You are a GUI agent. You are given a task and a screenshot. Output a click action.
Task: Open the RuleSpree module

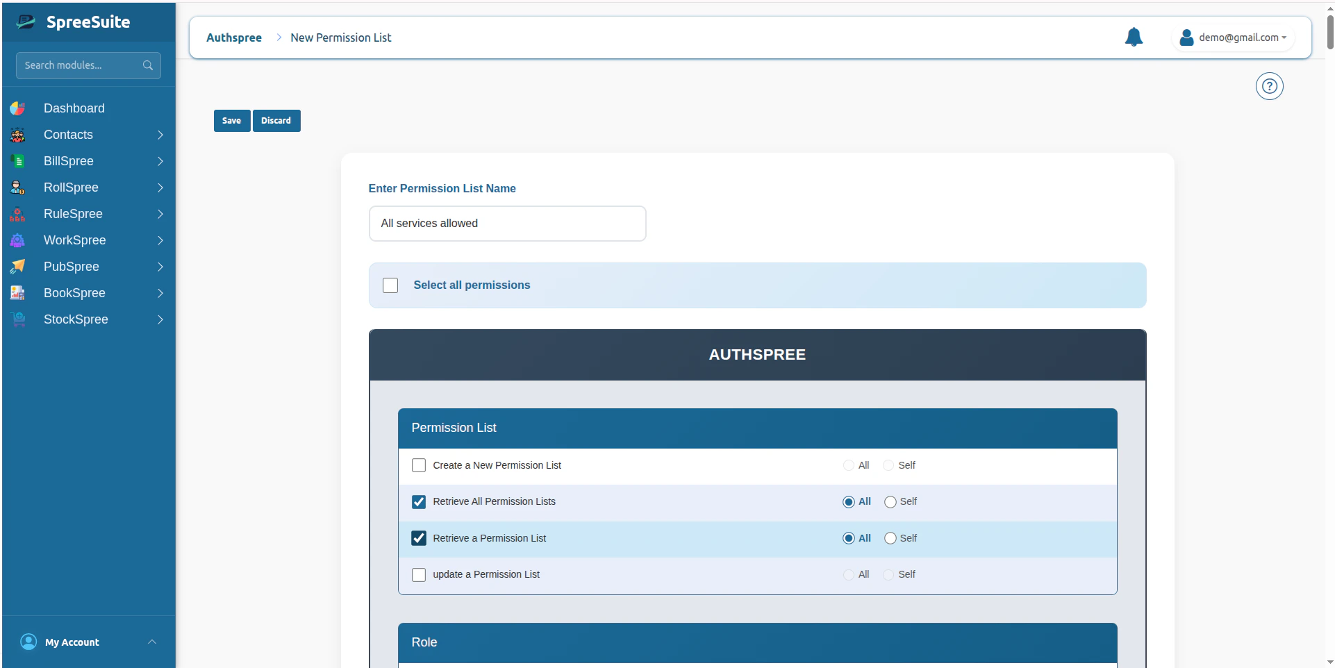pyautogui.click(x=73, y=214)
